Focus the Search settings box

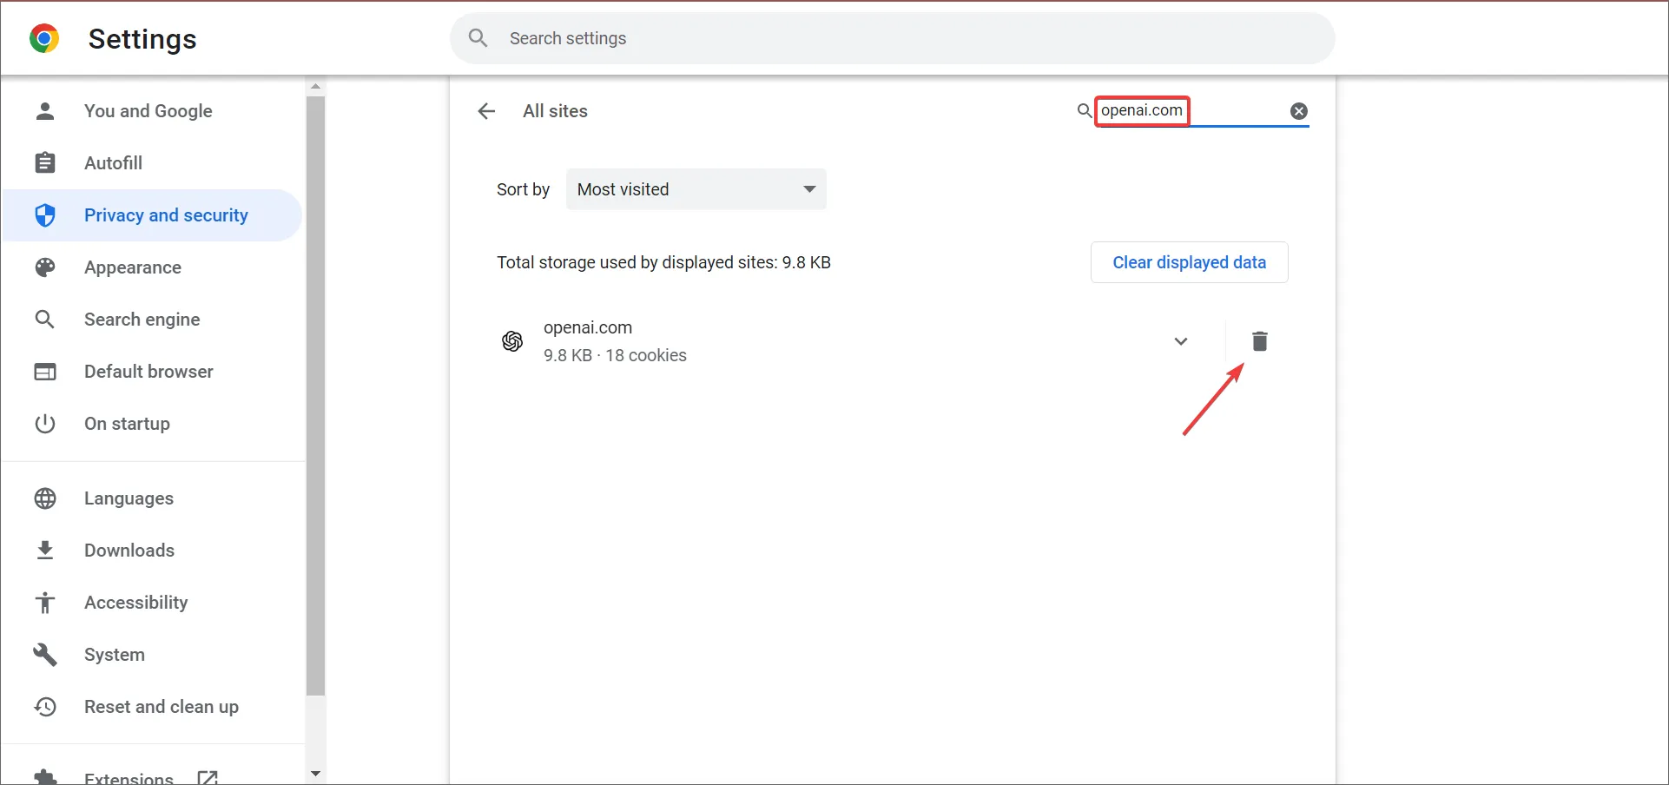click(x=892, y=38)
